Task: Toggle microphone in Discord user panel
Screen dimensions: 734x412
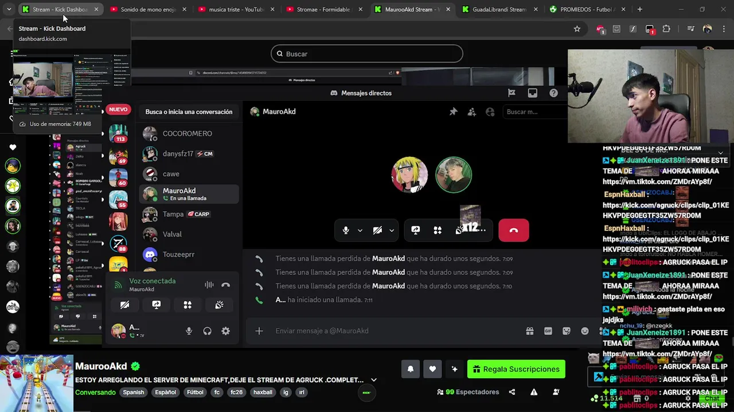Action: pyautogui.click(x=189, y=331)
